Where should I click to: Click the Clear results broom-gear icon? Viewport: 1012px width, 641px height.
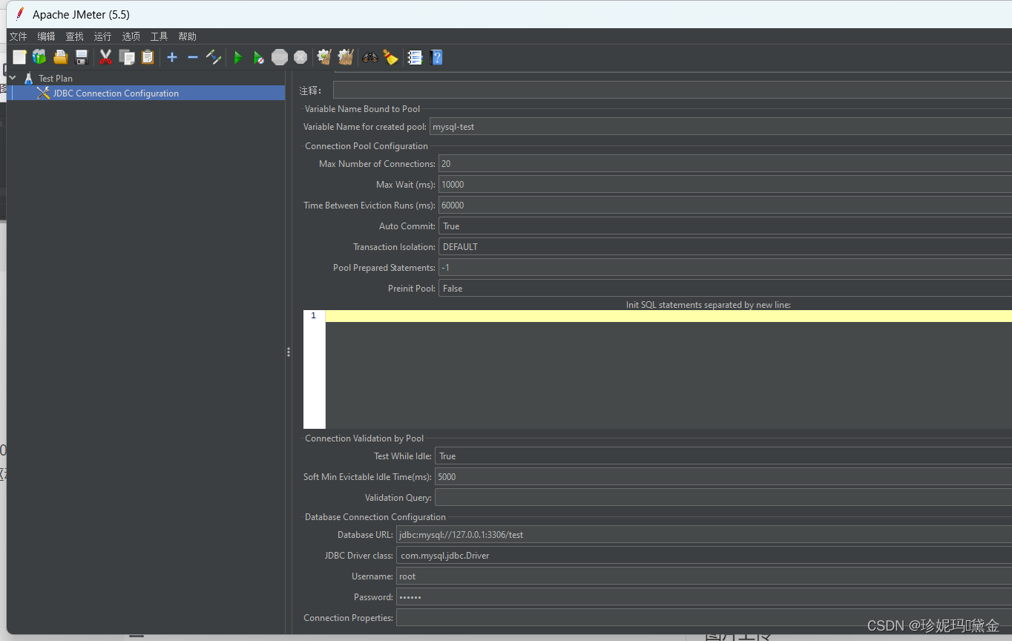pos(324,57)
